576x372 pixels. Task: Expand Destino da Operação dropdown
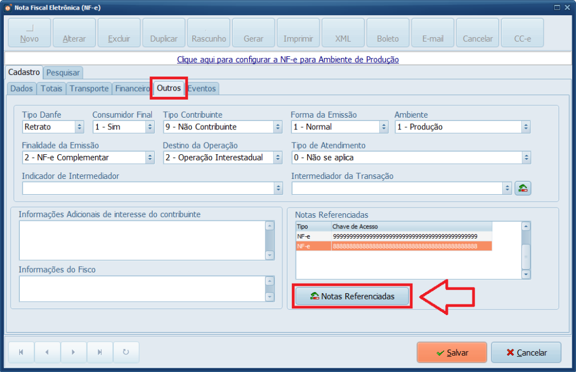tap(278, 158)
